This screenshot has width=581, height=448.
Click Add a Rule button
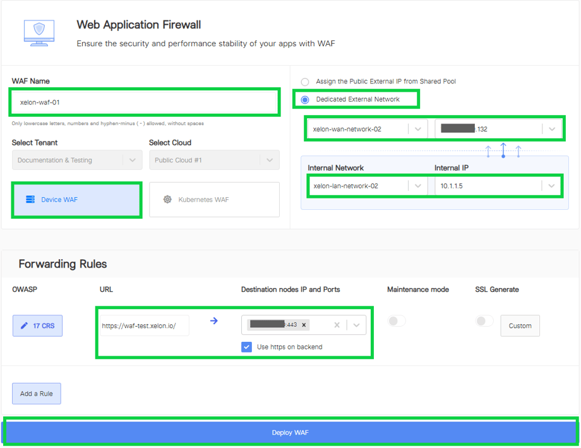[37, 394]
